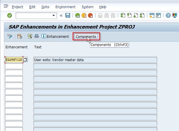Collapse the command field with the double-chevron

coord(61,15)
